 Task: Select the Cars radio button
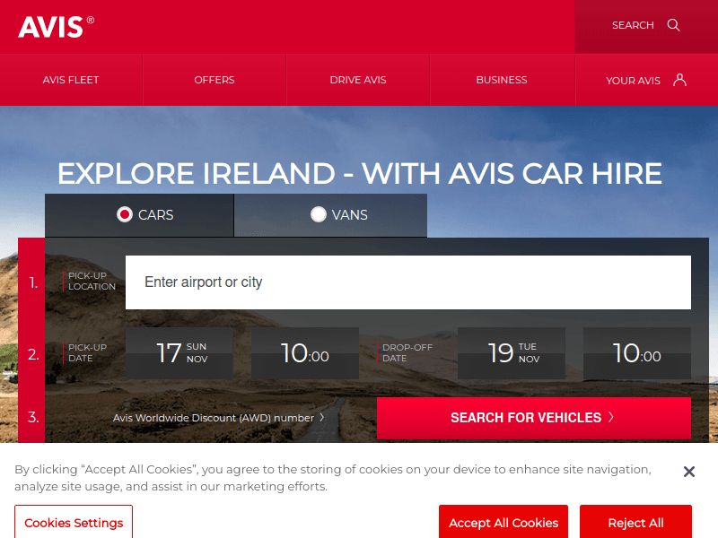click(125, 215)
